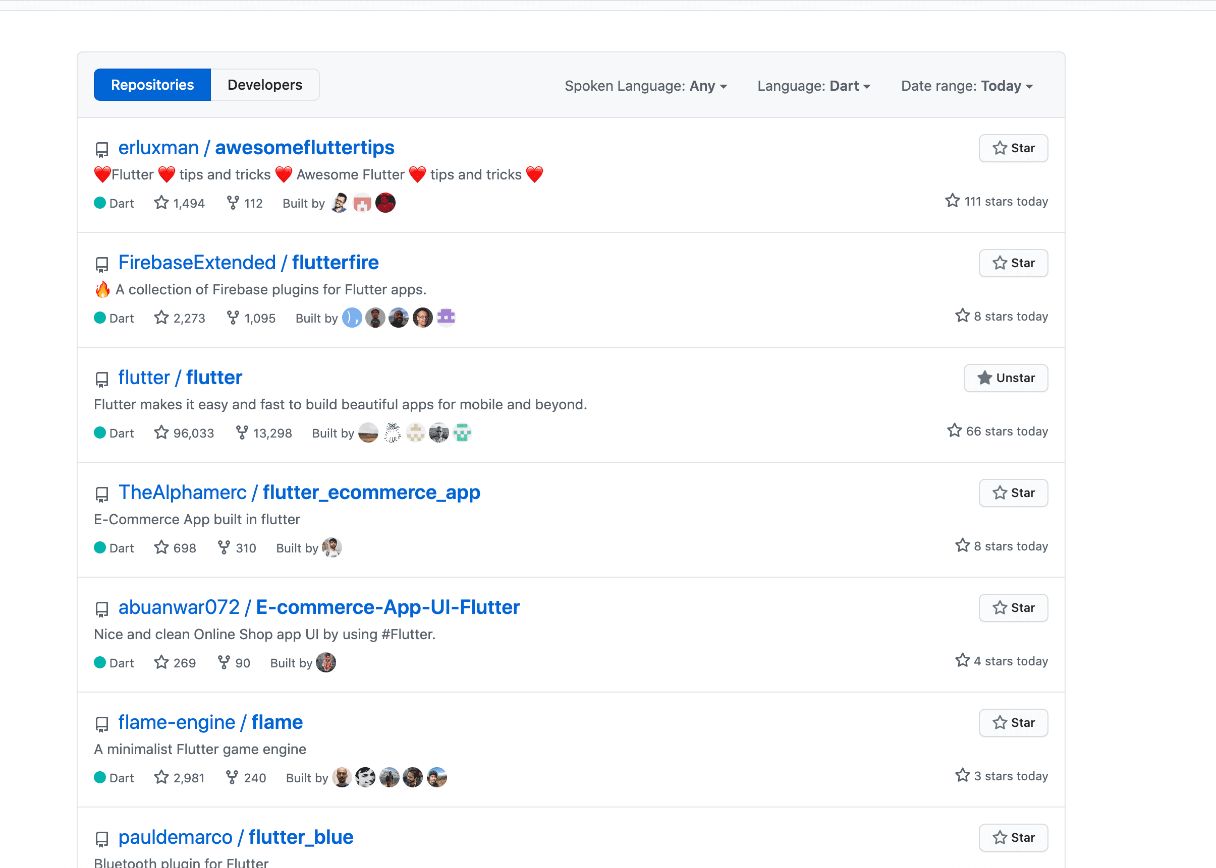Star the flutter_blue repository
Viewport: 1216px width, 868px height.
[1013, 838]
